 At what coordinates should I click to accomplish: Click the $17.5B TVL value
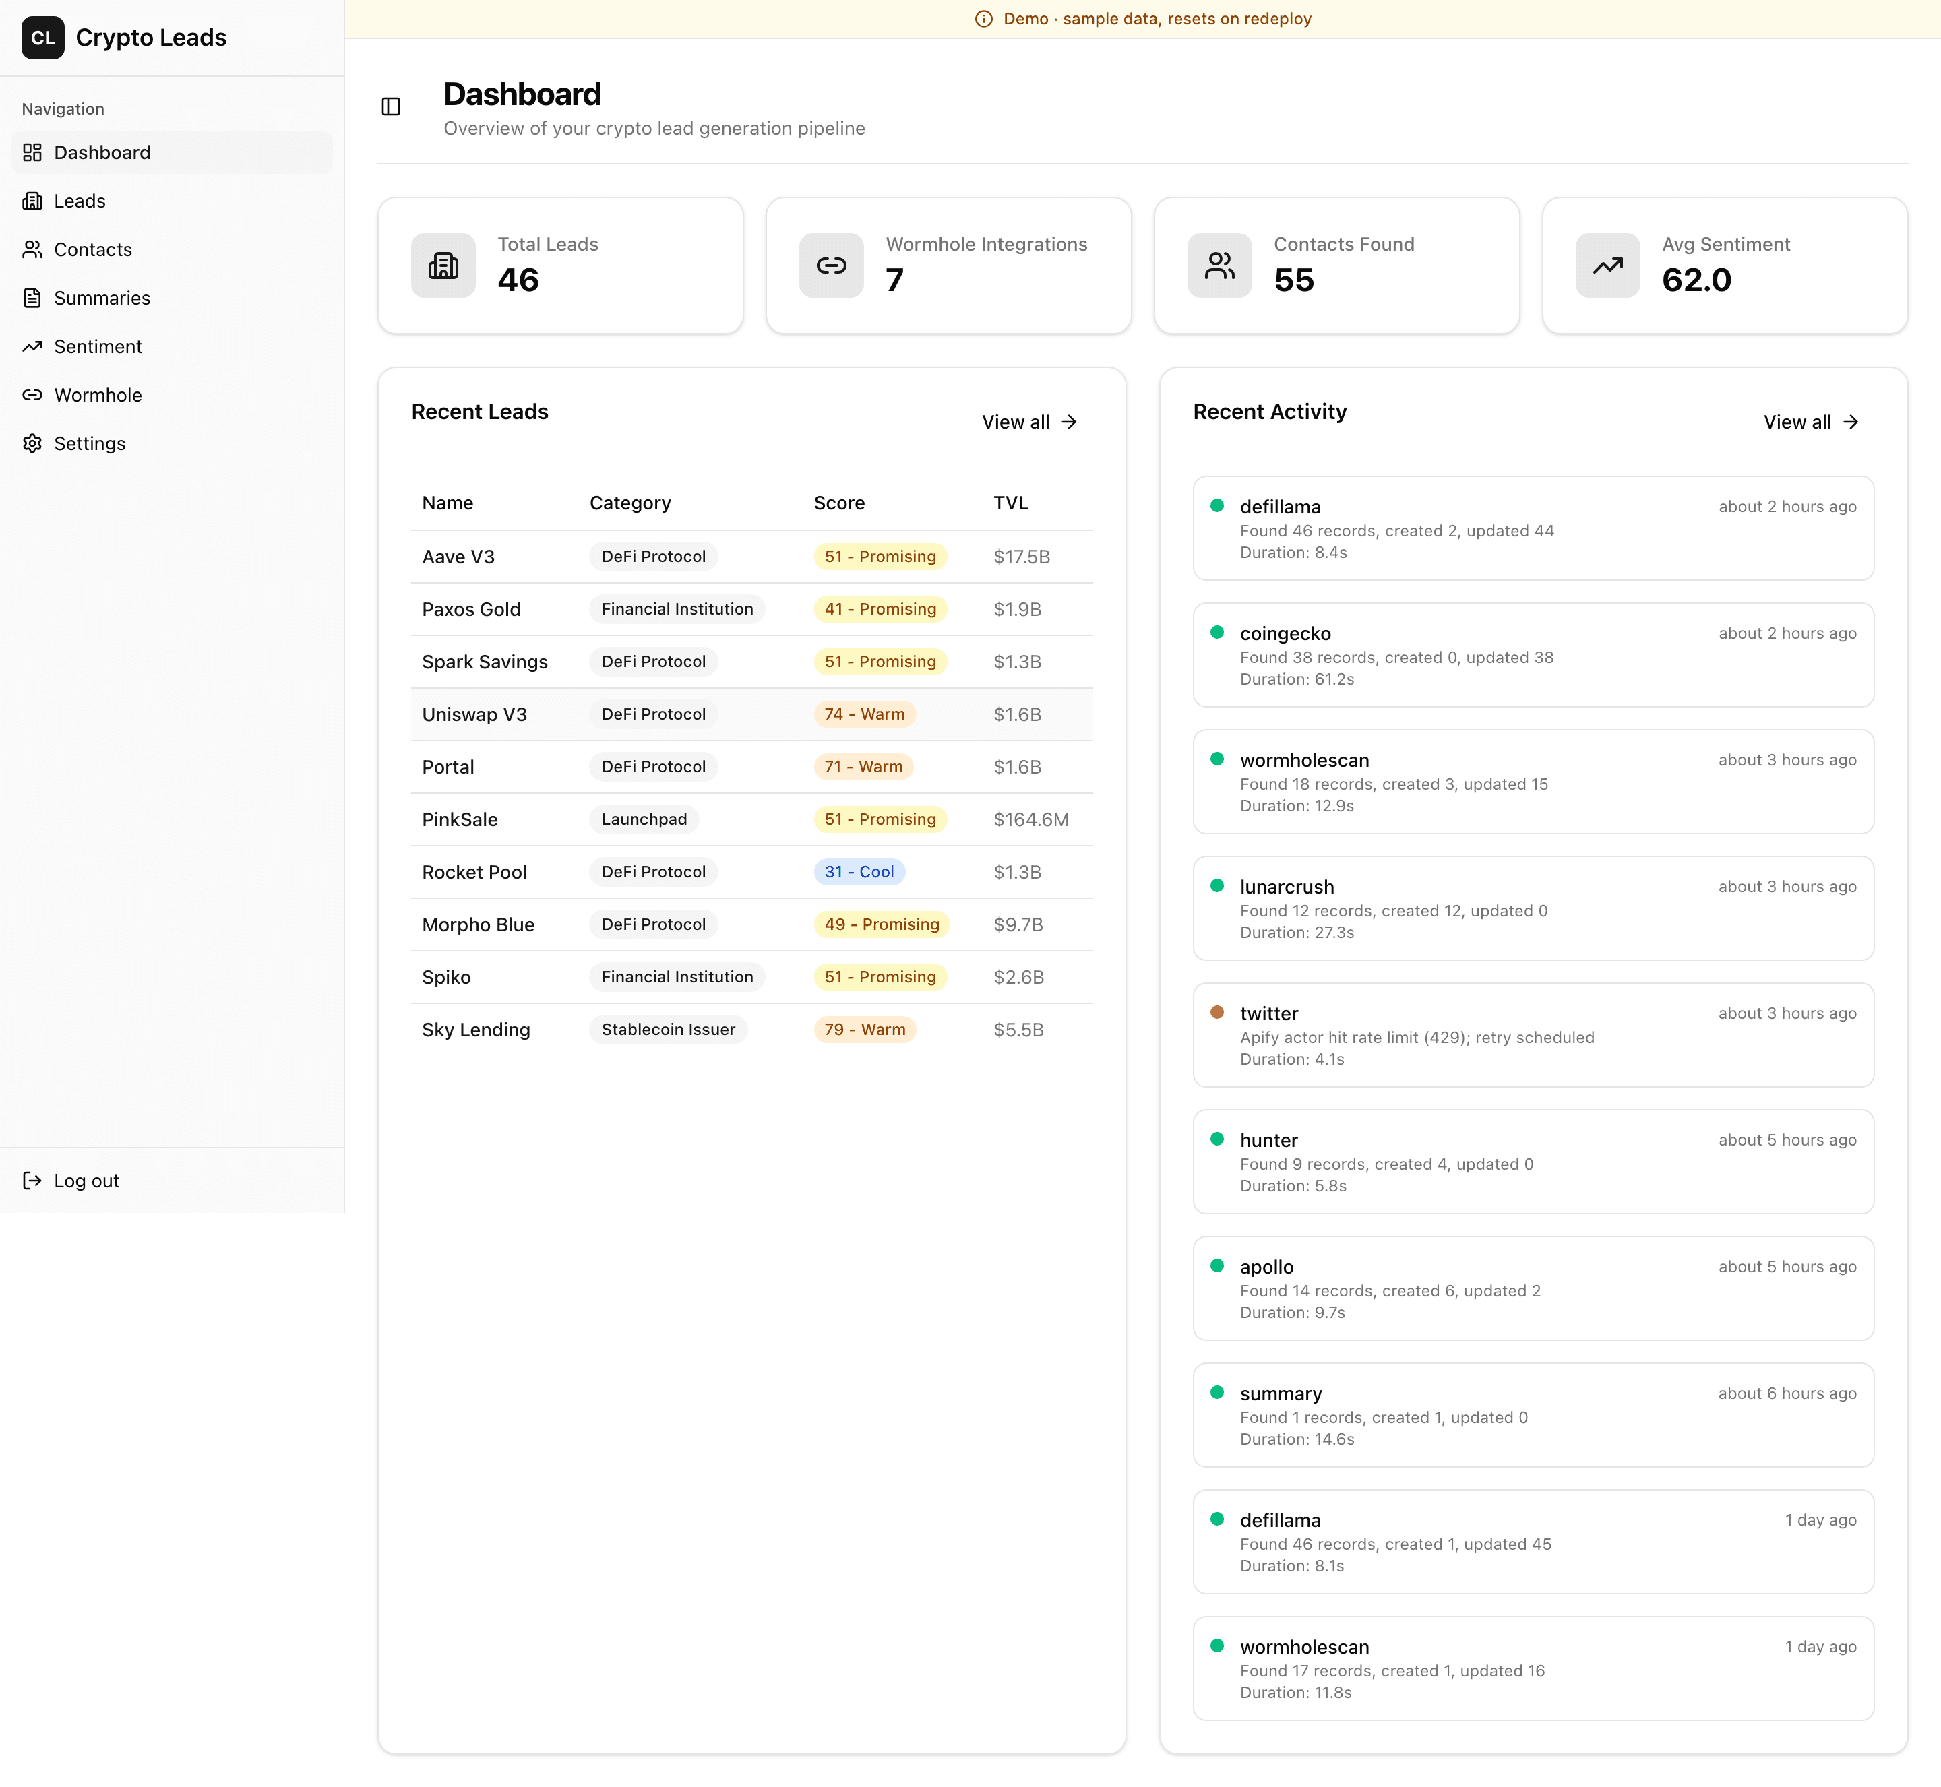tap(1021, 556)
